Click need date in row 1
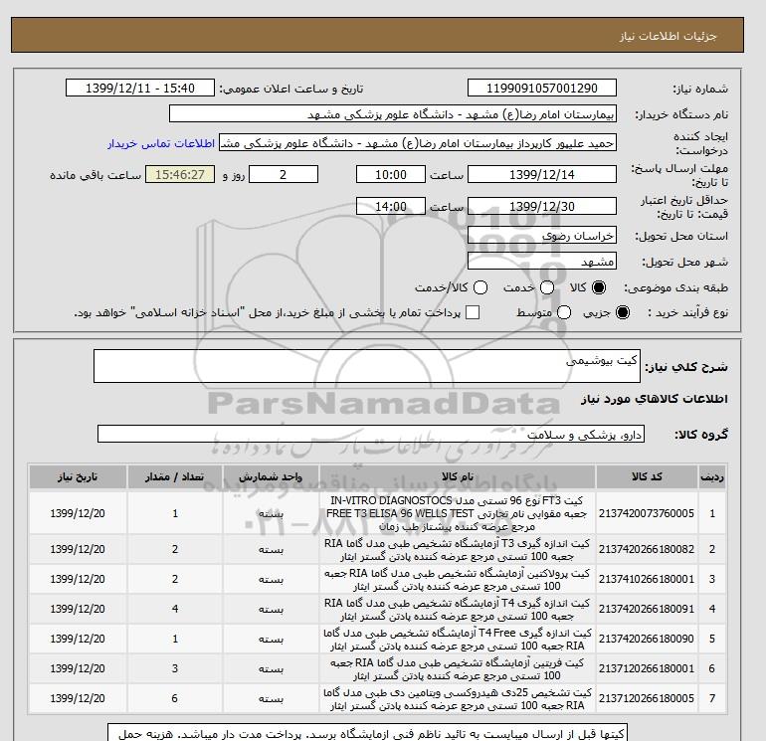The width and height of the screenshot is (766, 741). pos(78,513)
